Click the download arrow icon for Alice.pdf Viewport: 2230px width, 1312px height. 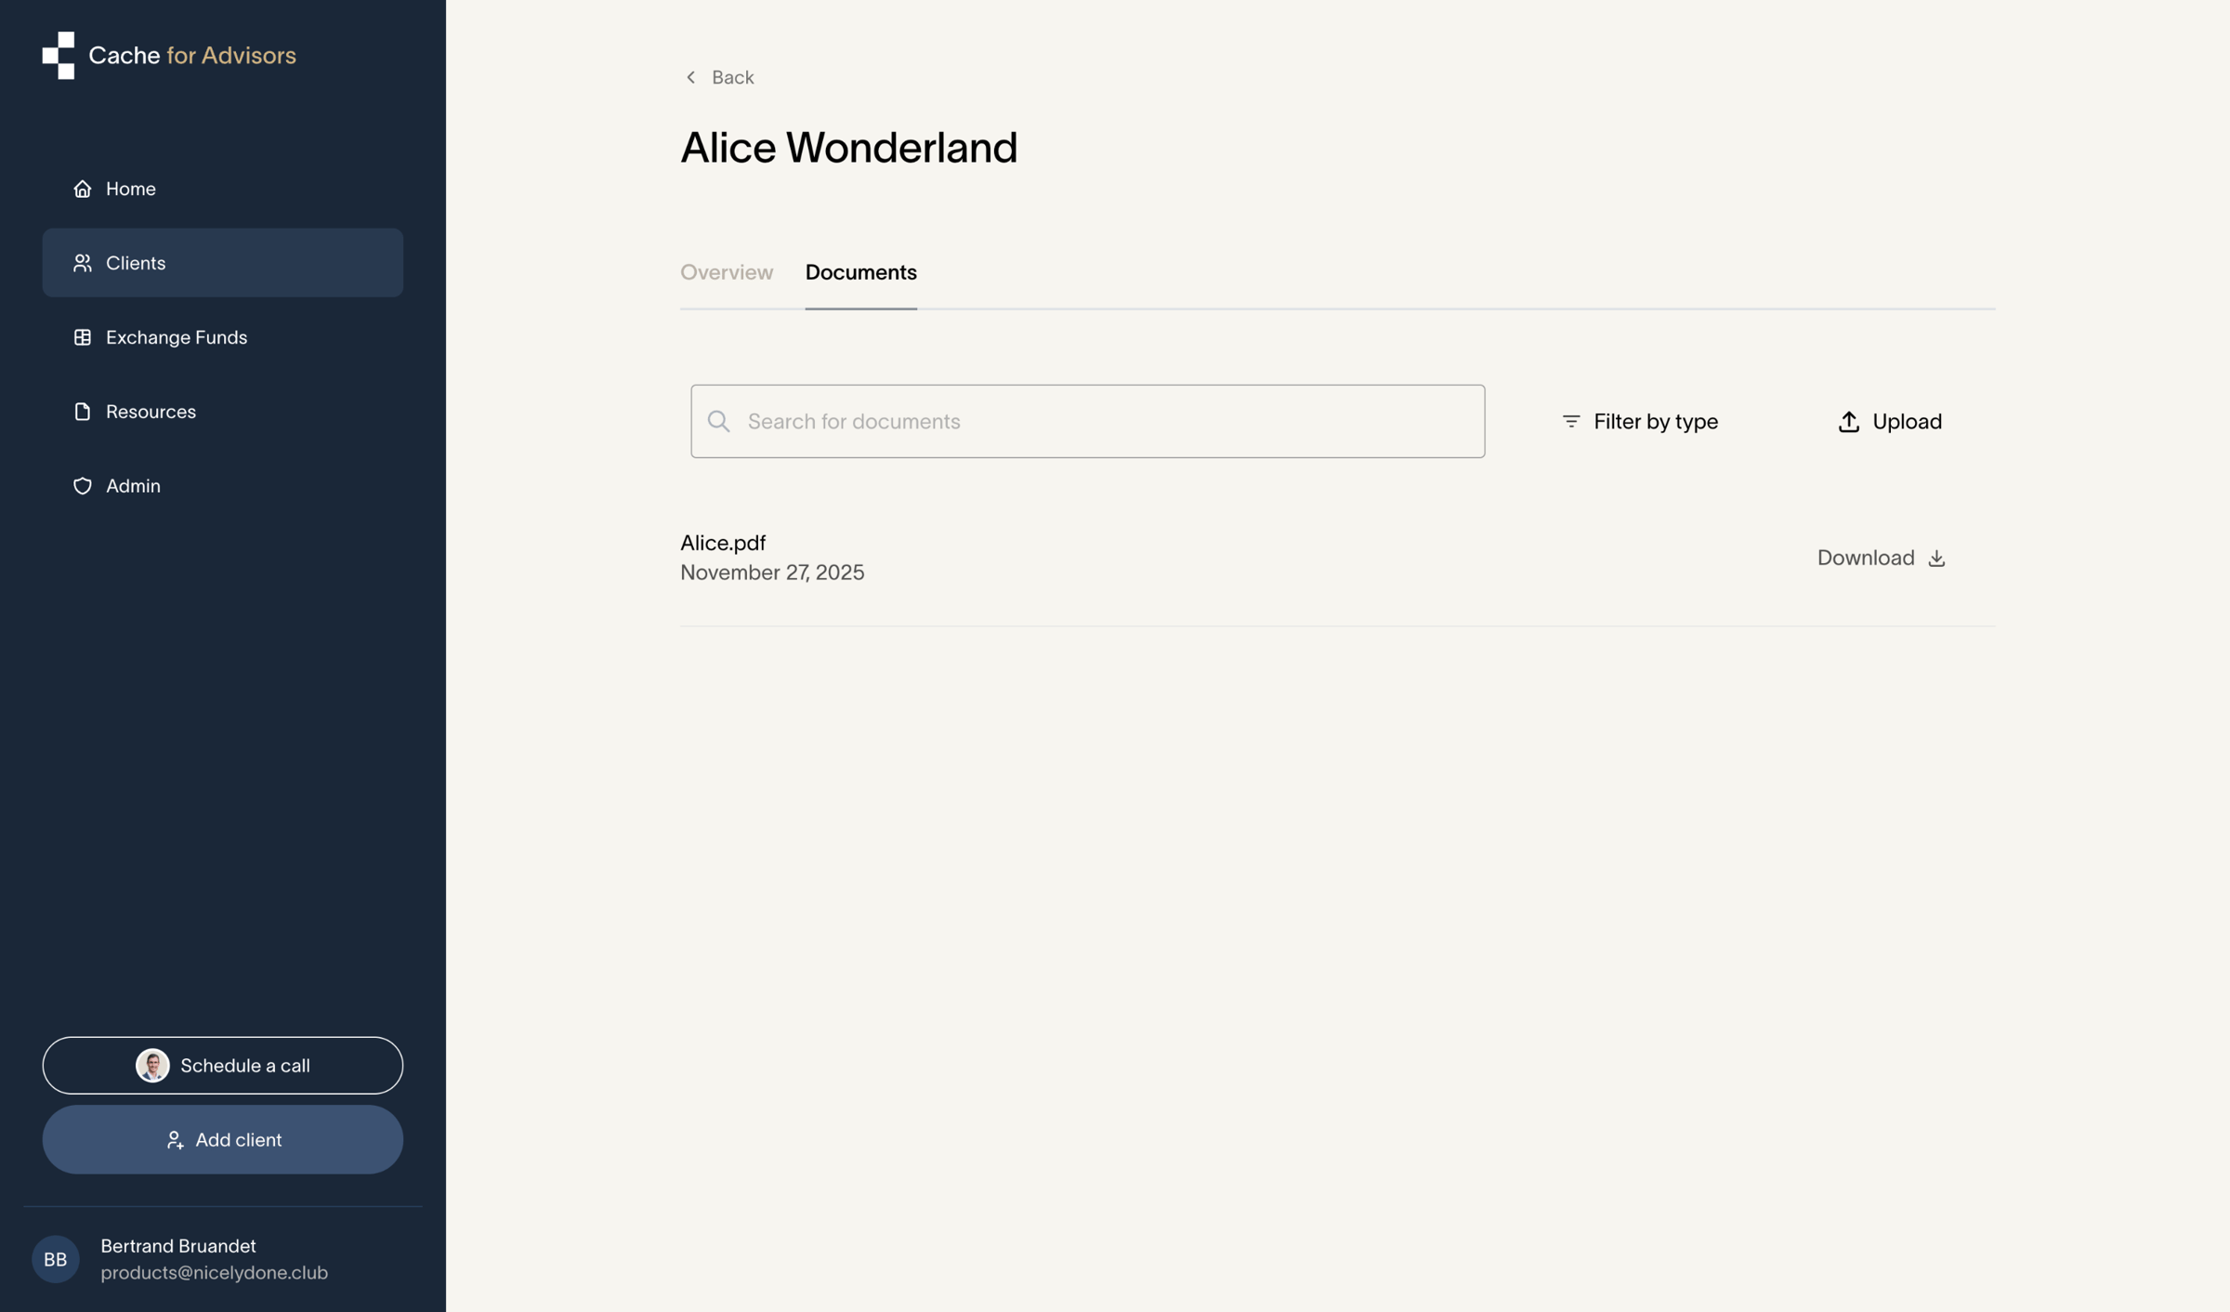pos(1936,558)
